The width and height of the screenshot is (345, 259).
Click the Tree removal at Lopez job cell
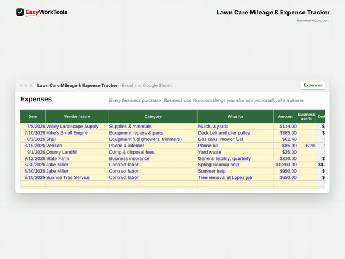click(x=235, y=177)
